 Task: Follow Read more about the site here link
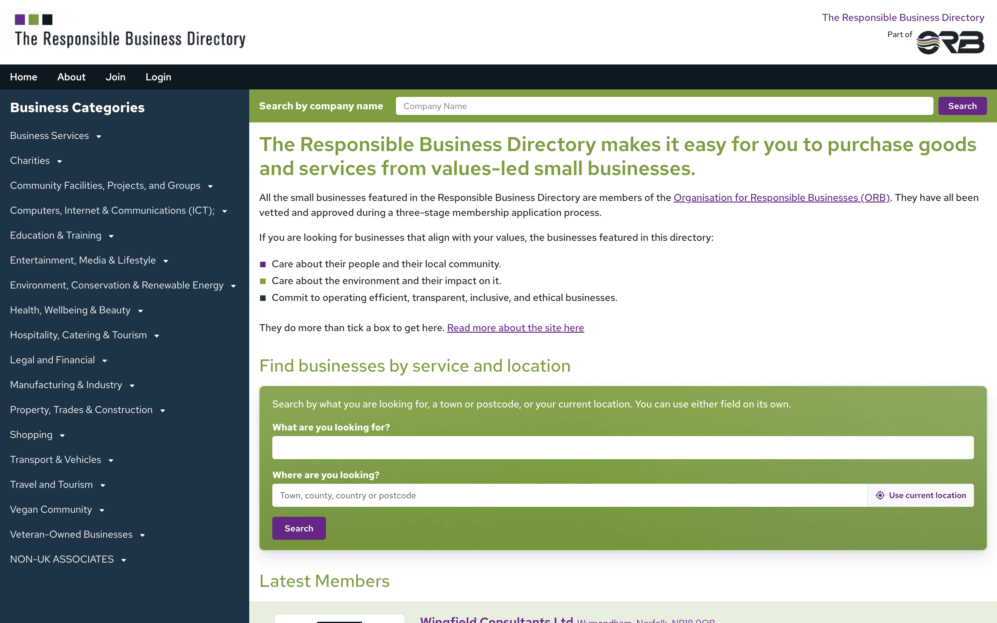point(515,328)
